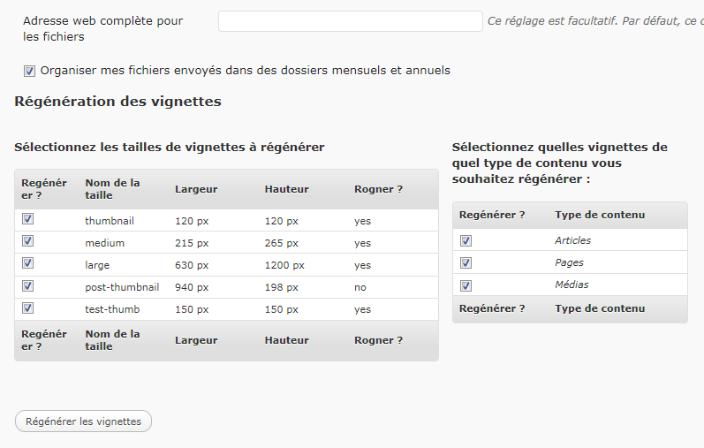This screenshot has height=448, width=704.
Task: Uncheck the post-thumbnail row checkbox
Action: click(28, 285)
